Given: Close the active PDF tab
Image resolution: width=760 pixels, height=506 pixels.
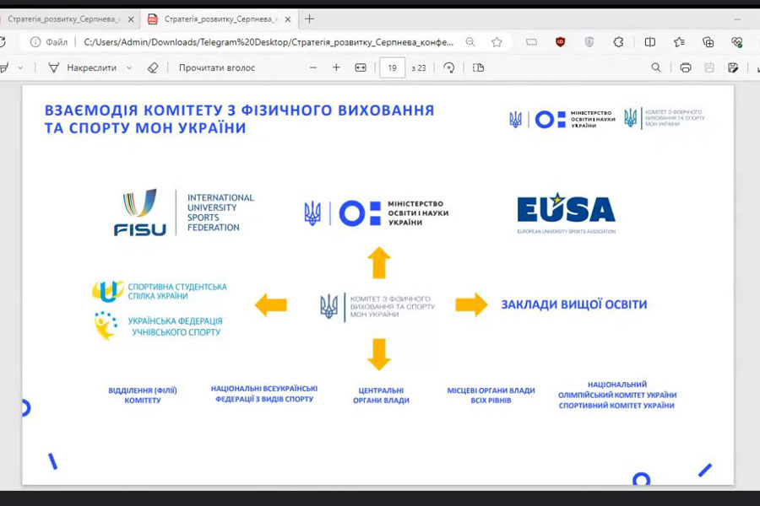Looking at the screenshot, I should [x=288, y=19].
